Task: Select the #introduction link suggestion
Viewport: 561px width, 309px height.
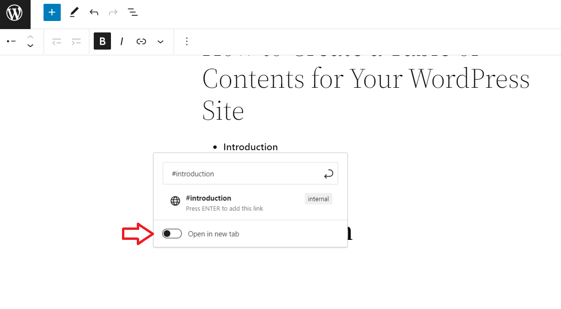Action: point(251,203)
